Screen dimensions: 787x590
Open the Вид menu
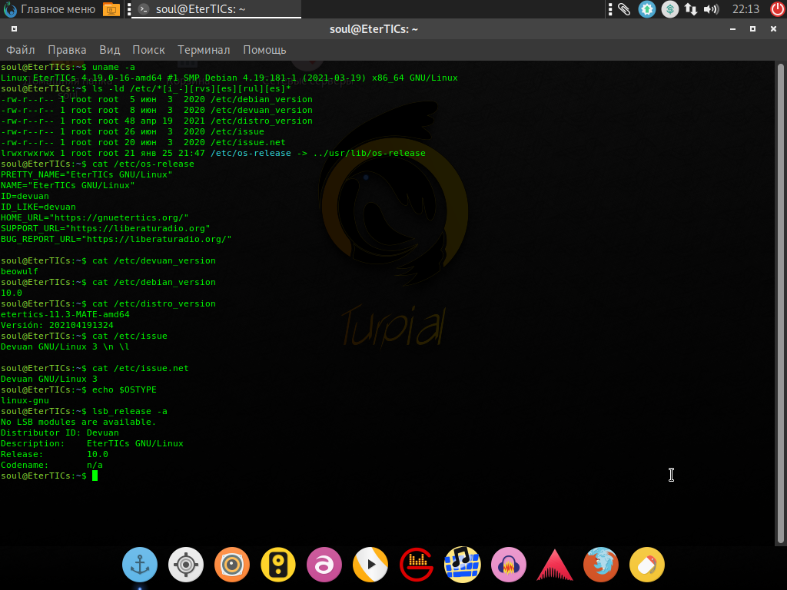point(109,50)
